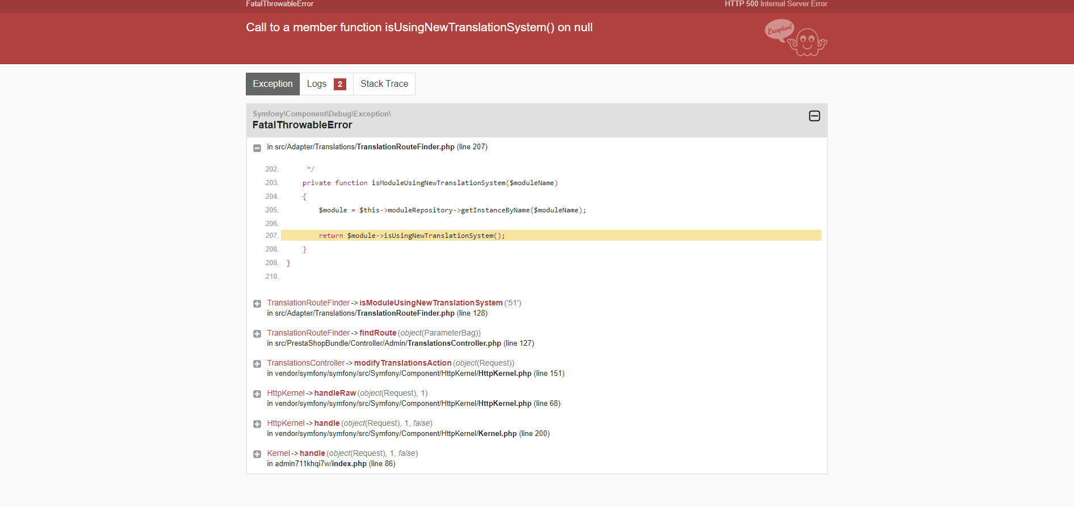Expand the isModuleUsingNewTranslationSystem trace entry
The image size is (1074, 507).
click(x=257, y=304)
